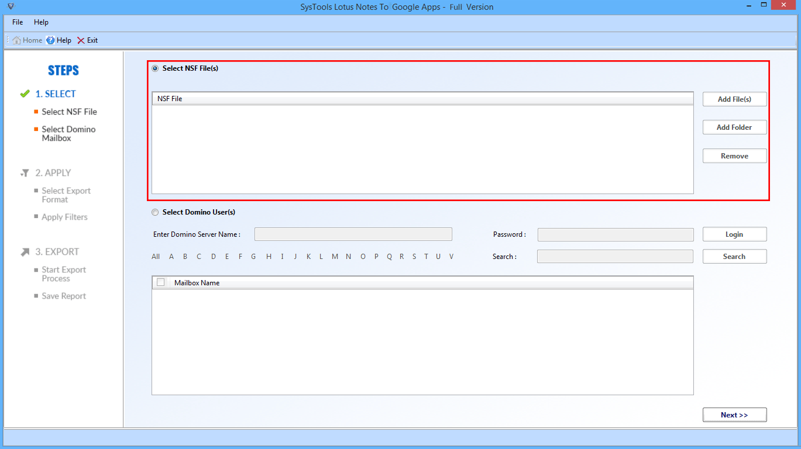
Task: Filter mailboxes by letter S
Action: coord(414,257)
